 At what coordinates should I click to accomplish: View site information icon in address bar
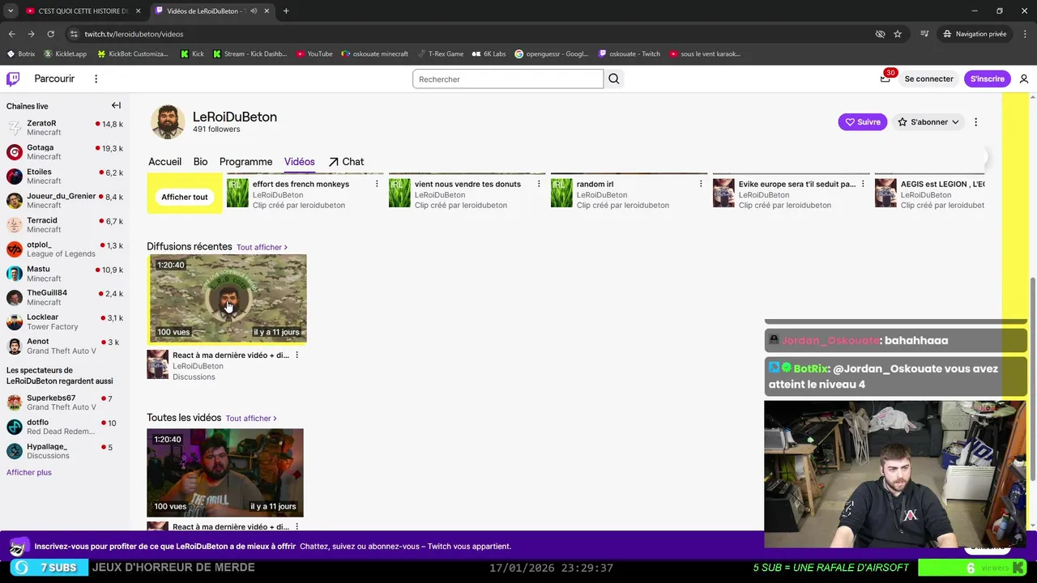coord(74,34)
